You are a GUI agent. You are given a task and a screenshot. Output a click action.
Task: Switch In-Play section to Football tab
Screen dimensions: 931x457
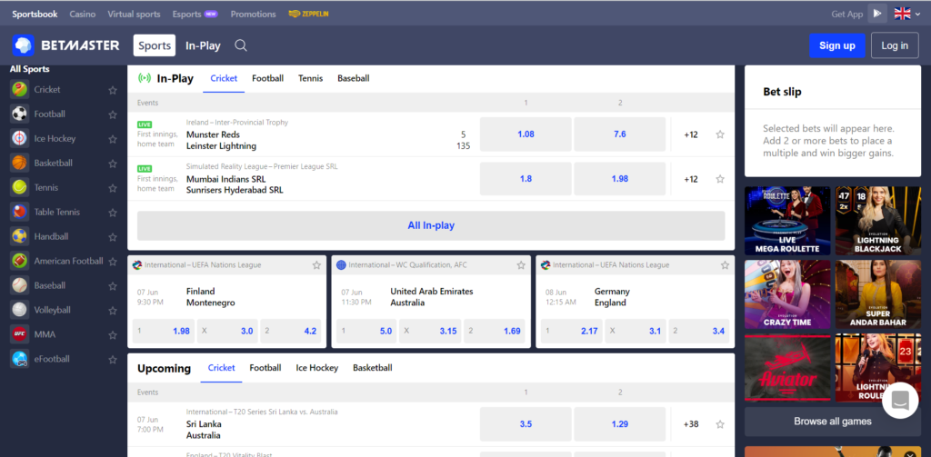click(x=268, y=78)
